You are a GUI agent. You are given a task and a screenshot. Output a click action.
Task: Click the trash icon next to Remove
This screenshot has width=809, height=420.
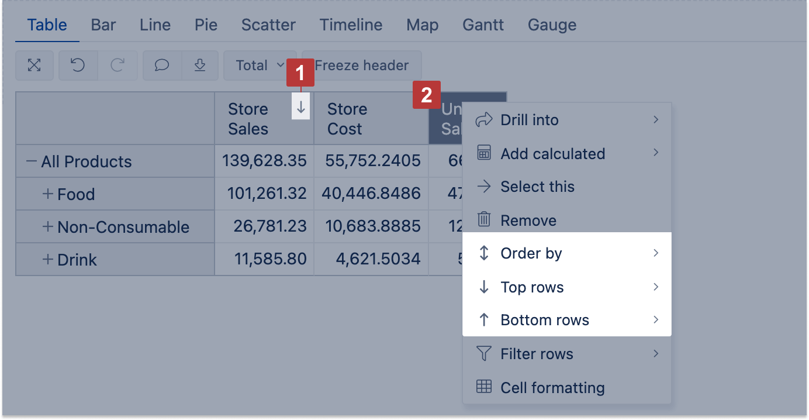click(x=484, y=220)
